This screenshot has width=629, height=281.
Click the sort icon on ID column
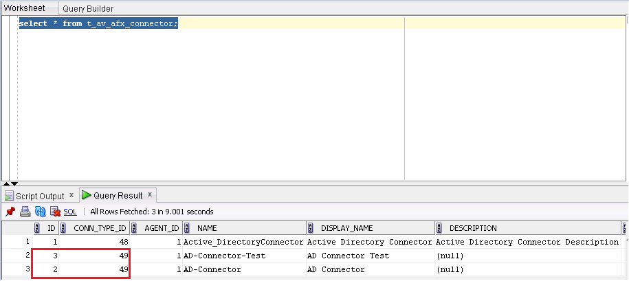36,228
